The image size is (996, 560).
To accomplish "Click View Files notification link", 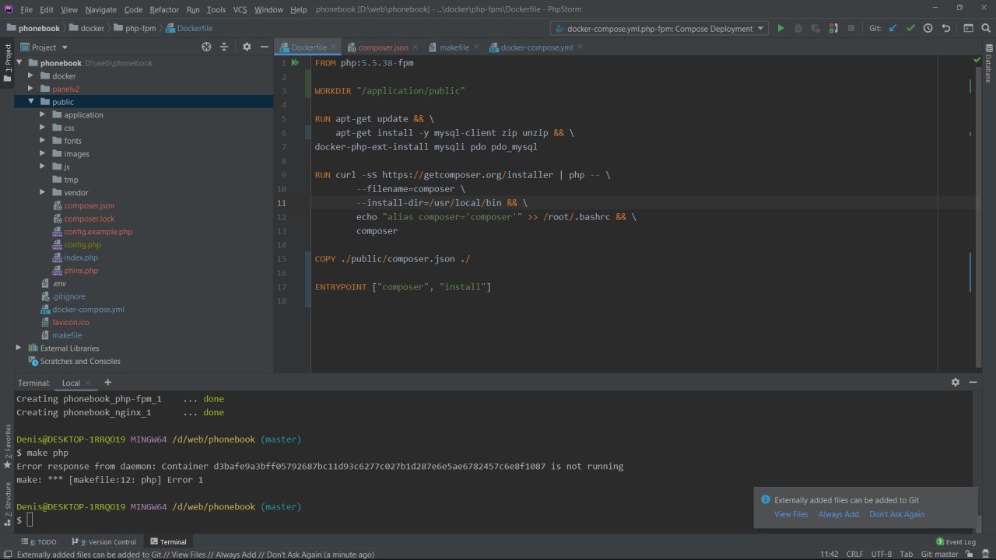I will [x=791, y=514].
